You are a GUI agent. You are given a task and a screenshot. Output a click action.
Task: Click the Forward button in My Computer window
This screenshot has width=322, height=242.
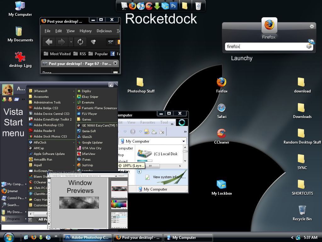(133, 132)
